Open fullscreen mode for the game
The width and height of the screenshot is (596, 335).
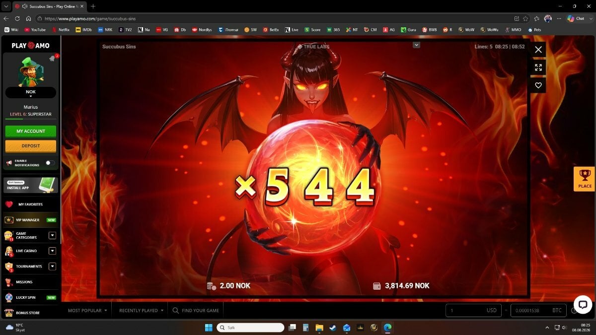point(538,67)
